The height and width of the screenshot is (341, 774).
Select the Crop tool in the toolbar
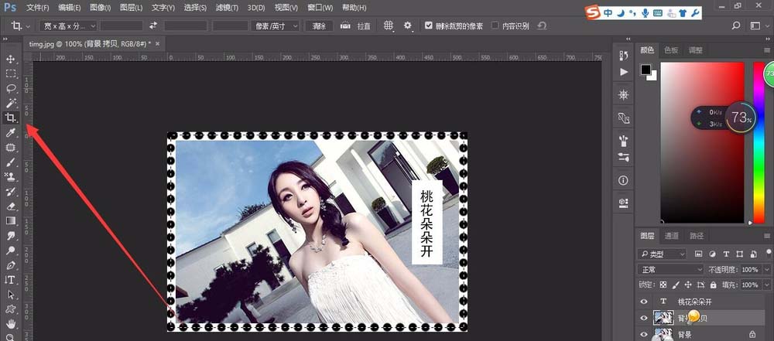click(x=11, y=118)
